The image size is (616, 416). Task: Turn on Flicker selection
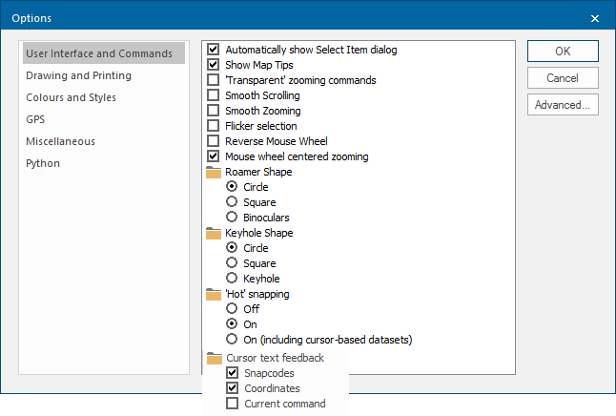(x=214, y=126)
